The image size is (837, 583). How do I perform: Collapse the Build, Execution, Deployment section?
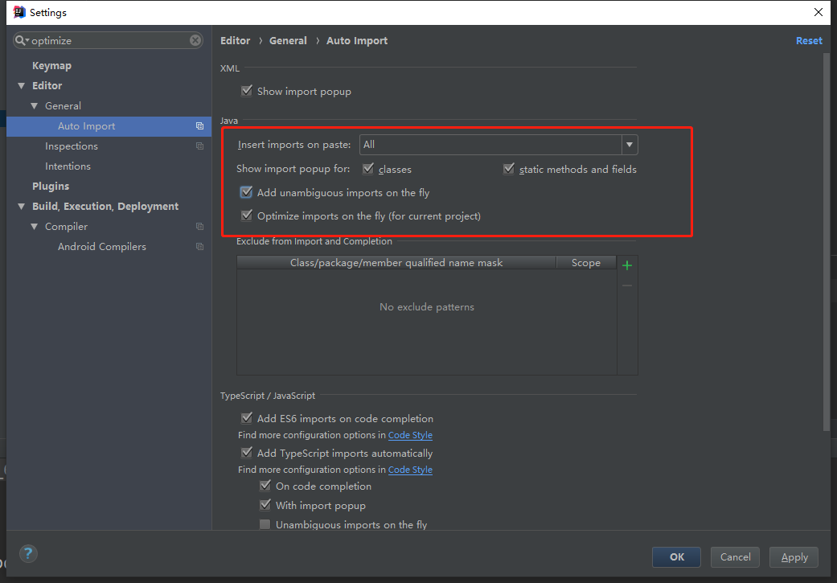pyautogui.click(x=22, y=207)
